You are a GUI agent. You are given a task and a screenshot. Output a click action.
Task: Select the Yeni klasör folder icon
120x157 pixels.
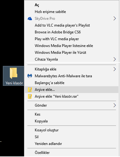(x=14, y=73)
